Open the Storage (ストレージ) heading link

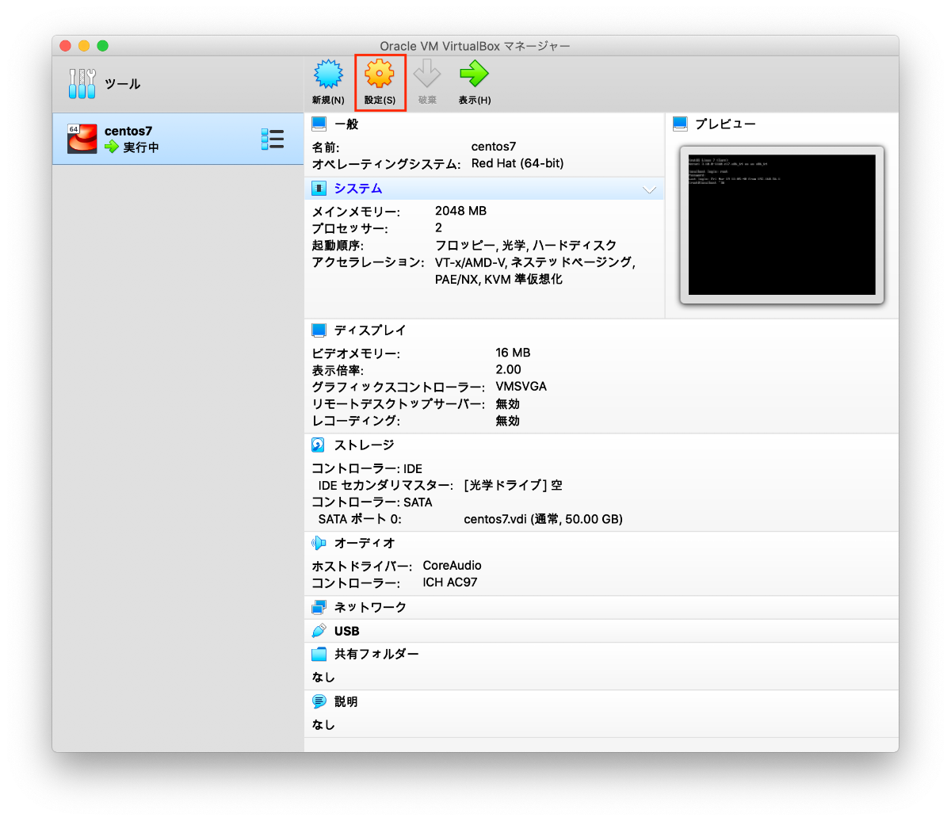click(x=364, y=445)
